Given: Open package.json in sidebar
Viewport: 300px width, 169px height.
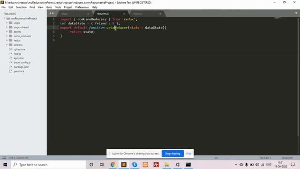Looking at the screenshot, I should point(21,67).
